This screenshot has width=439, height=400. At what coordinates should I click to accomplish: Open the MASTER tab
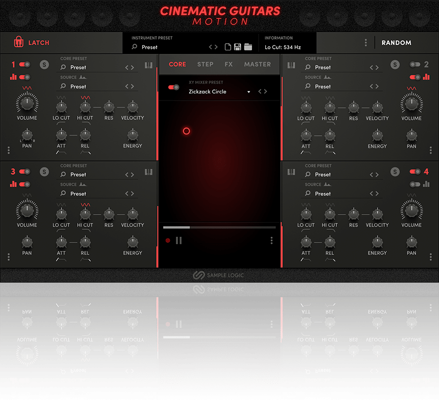click(x=257, y=65)
